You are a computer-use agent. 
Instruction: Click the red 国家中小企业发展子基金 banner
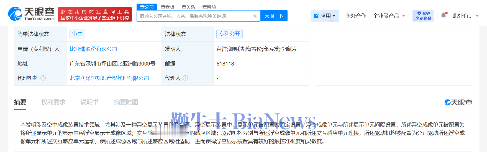coord(95,14)
